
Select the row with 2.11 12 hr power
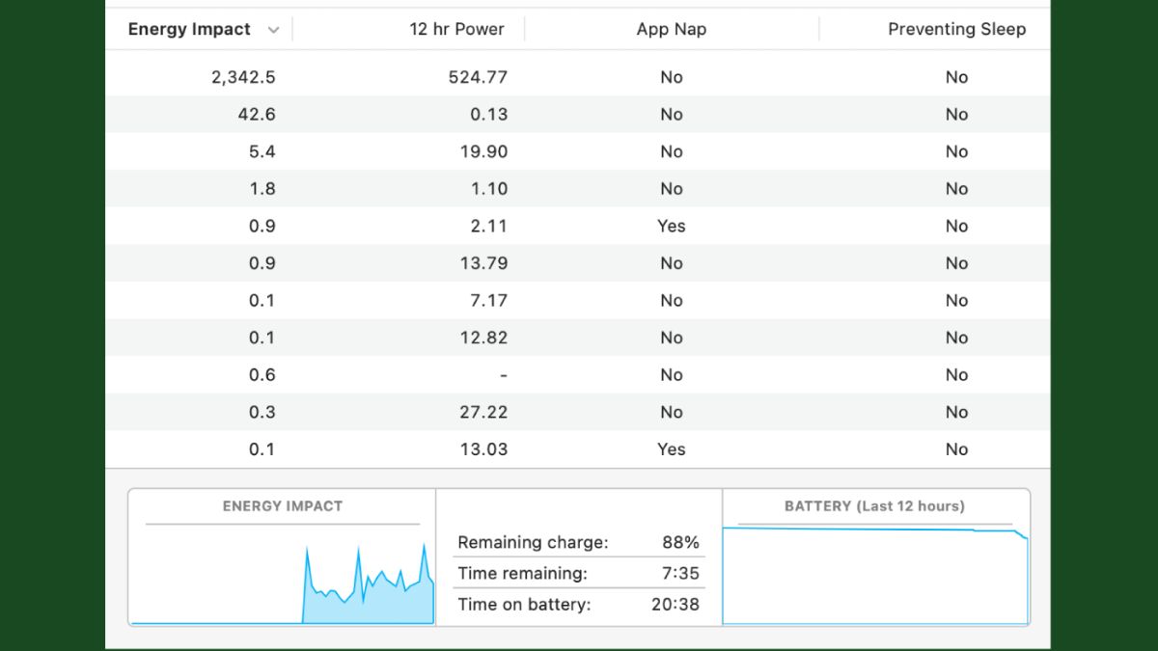click(x=489, y=226)
